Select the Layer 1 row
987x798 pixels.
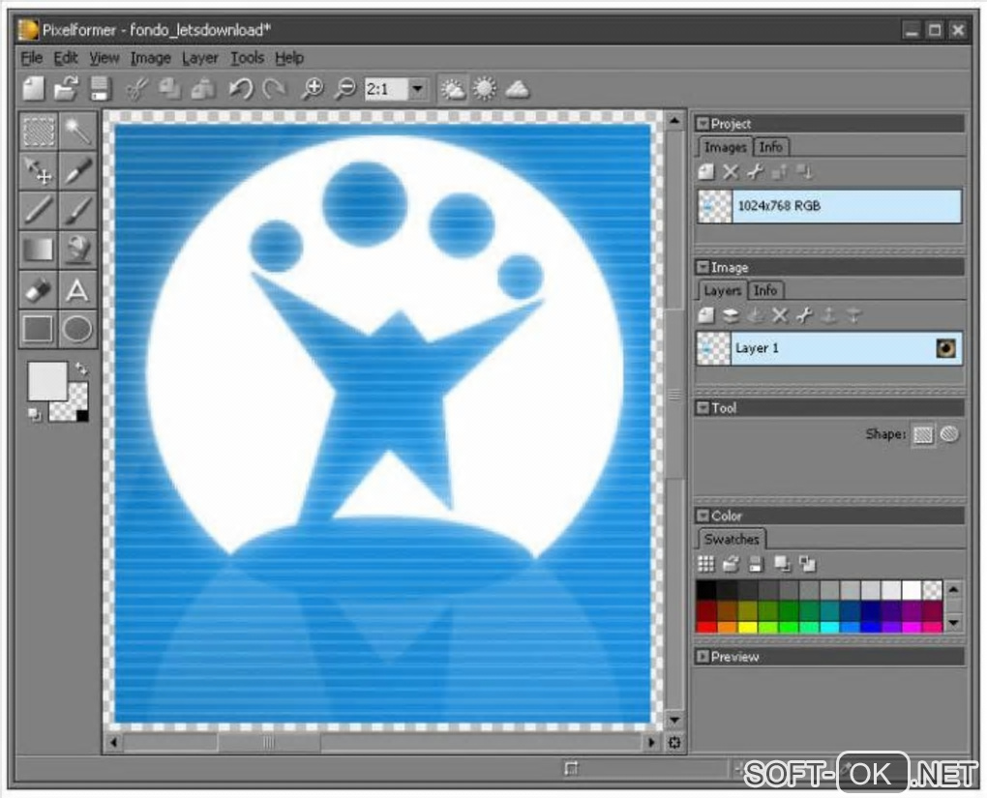pos(829,348)
